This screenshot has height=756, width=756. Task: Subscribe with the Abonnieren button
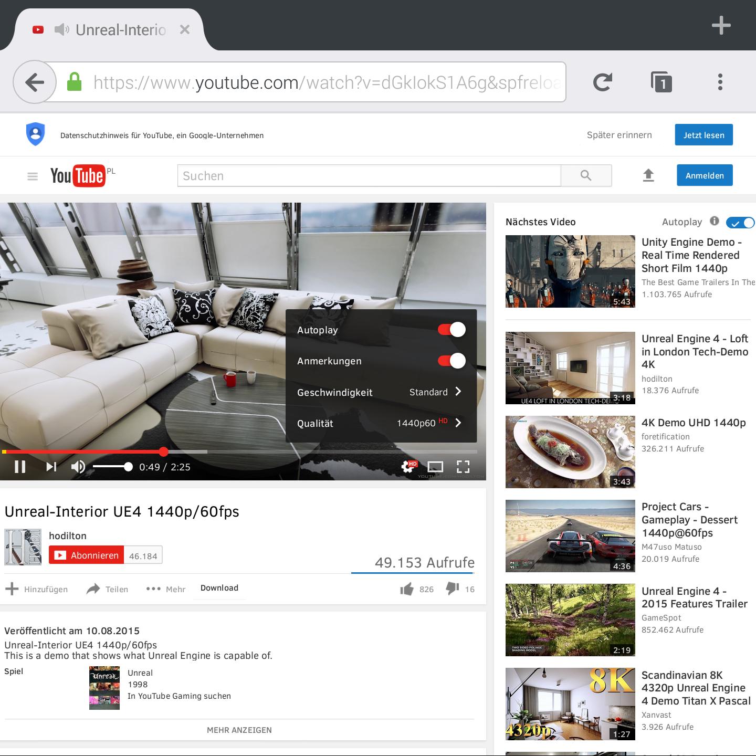(x=87, y=555)
